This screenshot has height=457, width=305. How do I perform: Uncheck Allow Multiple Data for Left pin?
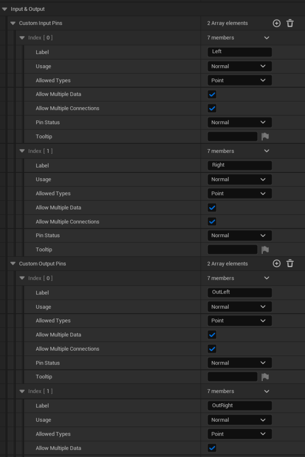(212, 94)
